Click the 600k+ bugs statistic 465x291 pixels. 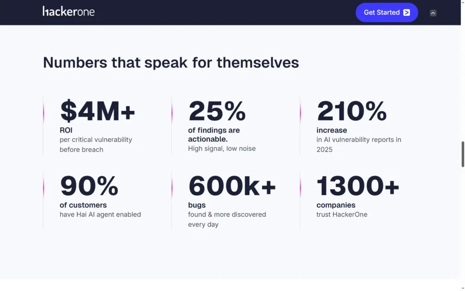click(232, 186)
